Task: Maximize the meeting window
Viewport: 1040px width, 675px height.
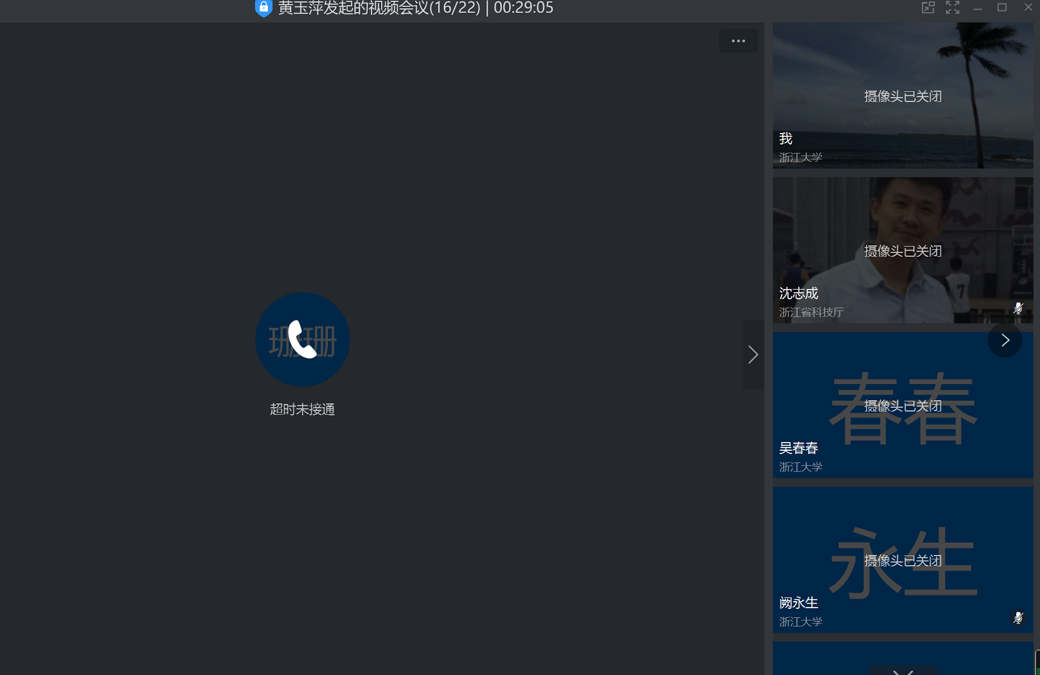Action: (1002, 8)
